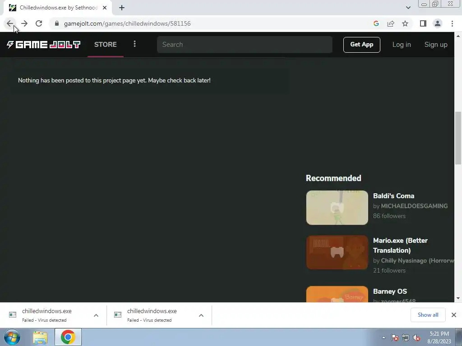Open Mario.exe (Better Translation) title

(x=400, y=246)
